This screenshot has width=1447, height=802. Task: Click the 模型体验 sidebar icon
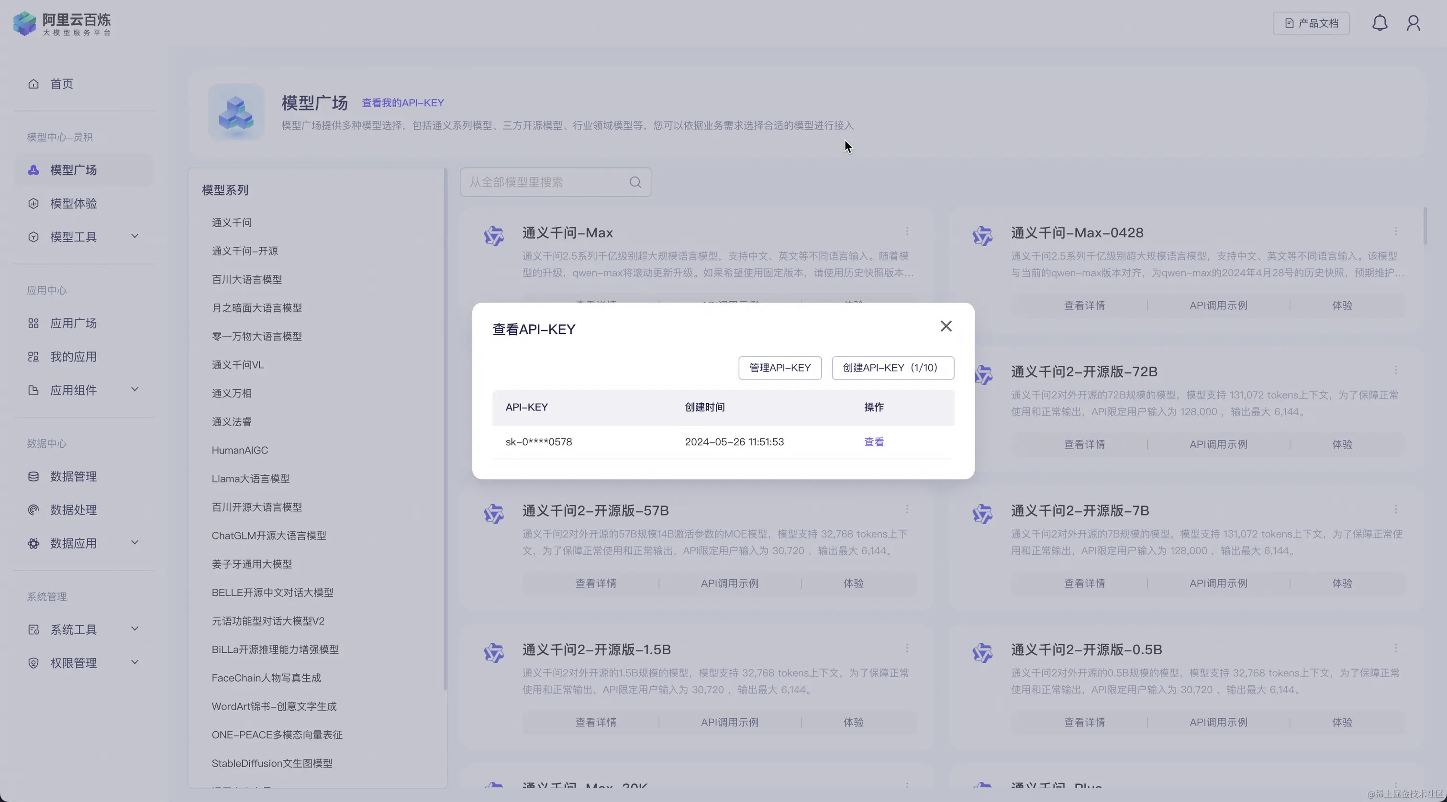pyautogui.click(x=33, y=204)
